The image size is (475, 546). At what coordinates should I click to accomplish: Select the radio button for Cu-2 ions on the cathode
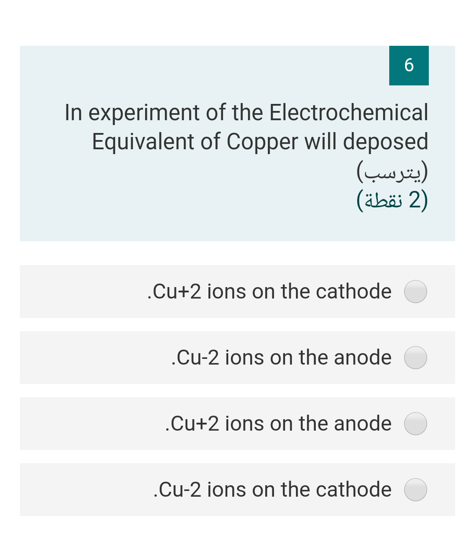[416, 489]
